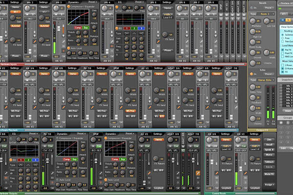Select EQ band 2 peak type icon in input EQ
293x195 pixels.
(x=134, y=33)
